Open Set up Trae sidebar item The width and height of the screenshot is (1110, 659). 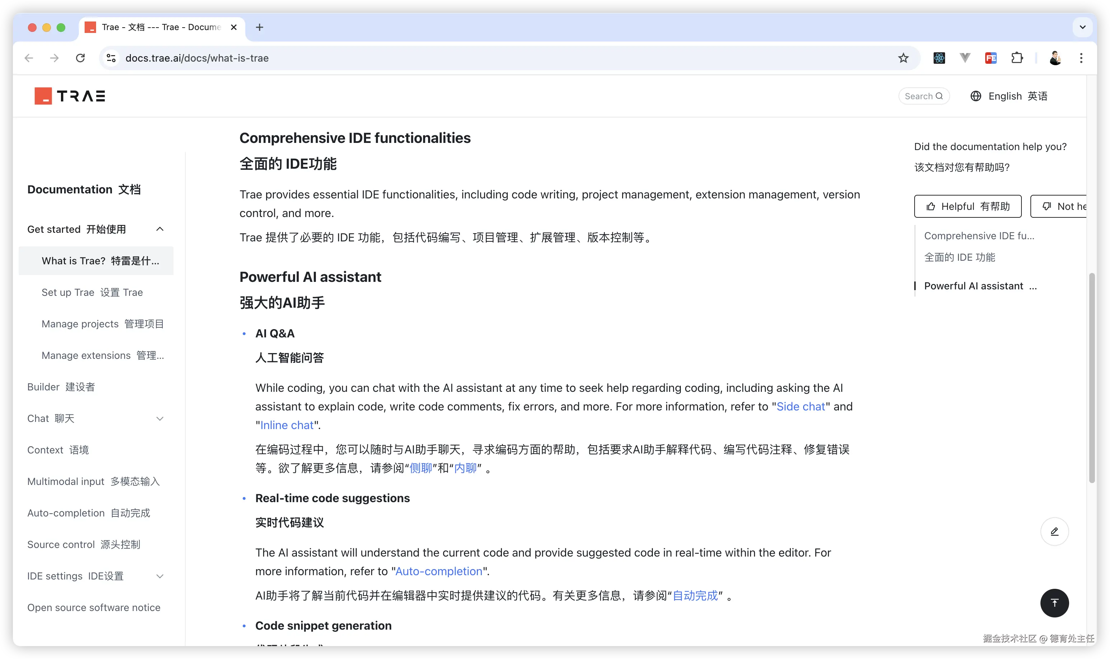click(x=92, y=292)
